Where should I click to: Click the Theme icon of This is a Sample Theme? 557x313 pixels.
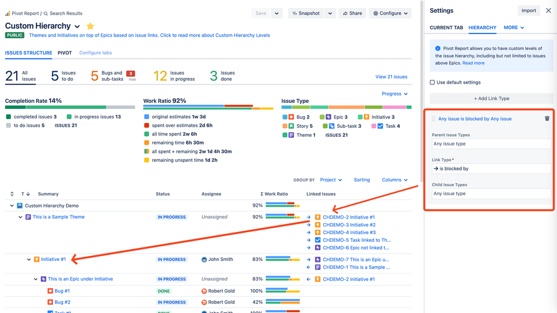click(28, 217)
